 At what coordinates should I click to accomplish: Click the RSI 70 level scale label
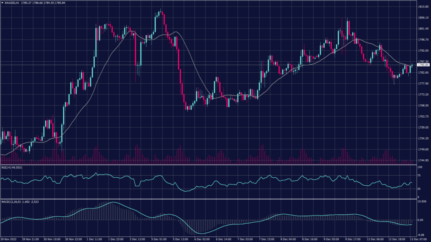(419, 175)
